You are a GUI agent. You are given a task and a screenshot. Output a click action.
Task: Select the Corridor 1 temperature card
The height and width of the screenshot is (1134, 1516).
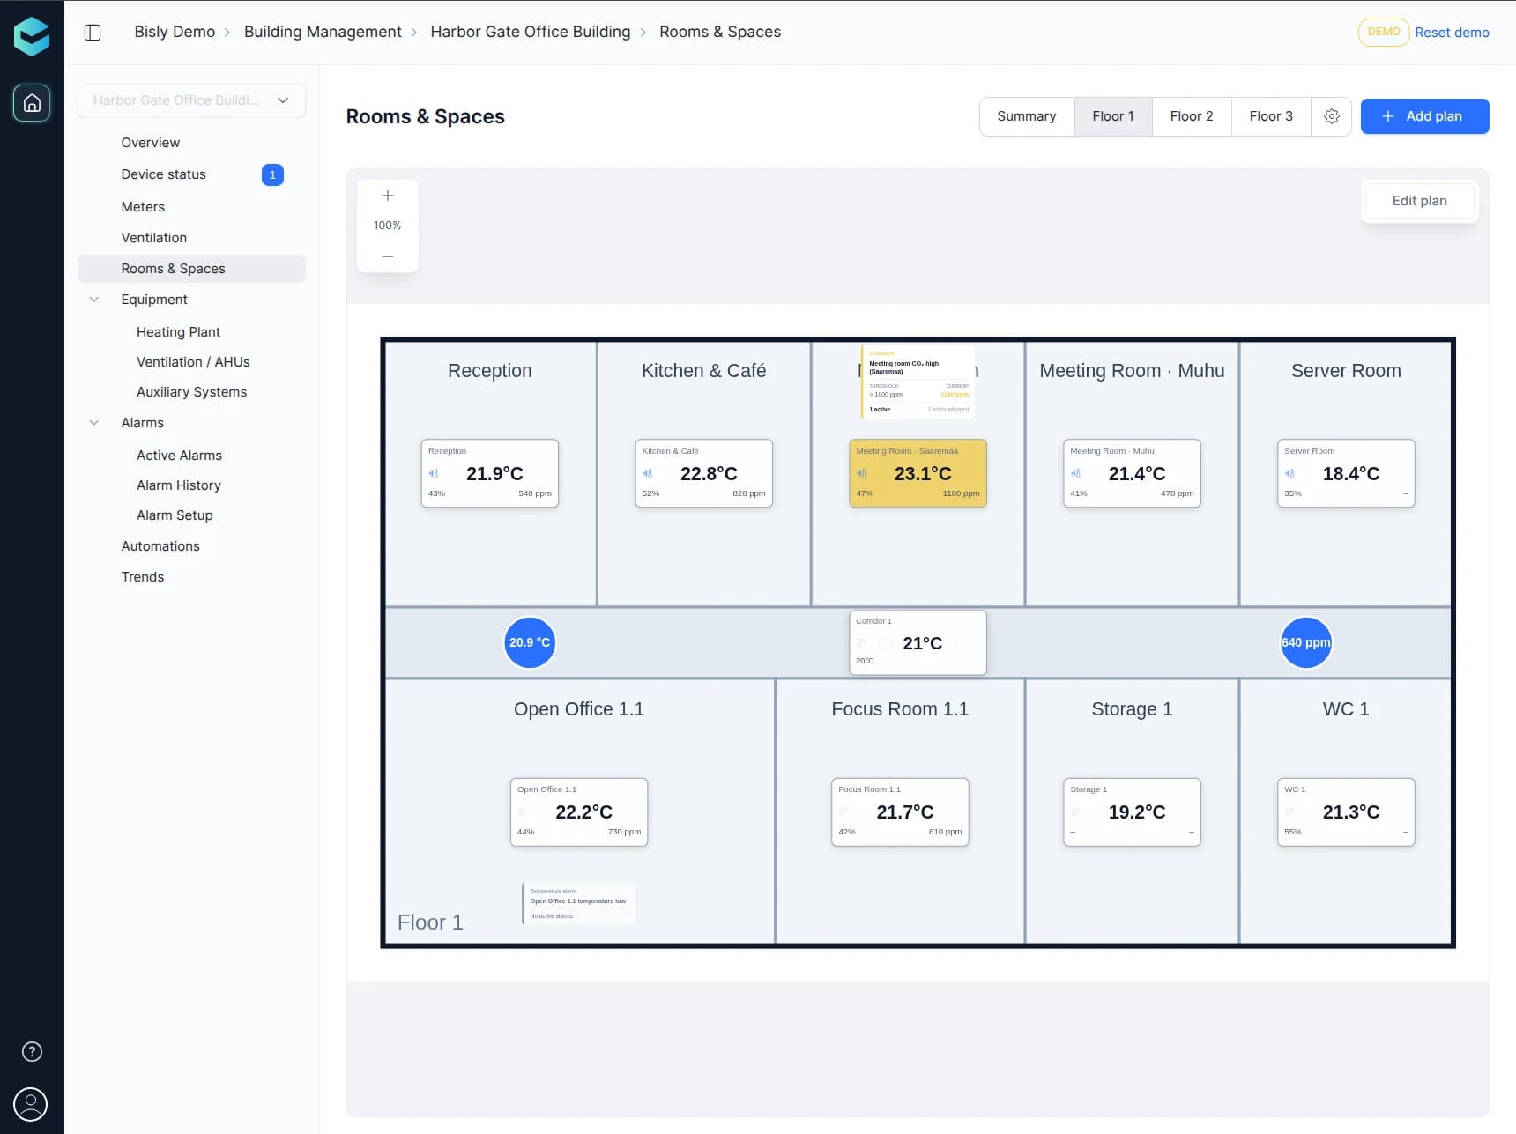click(918, 642)
